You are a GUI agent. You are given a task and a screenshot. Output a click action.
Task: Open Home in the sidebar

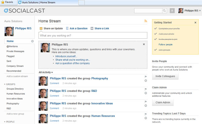click(x=10, y=41)
